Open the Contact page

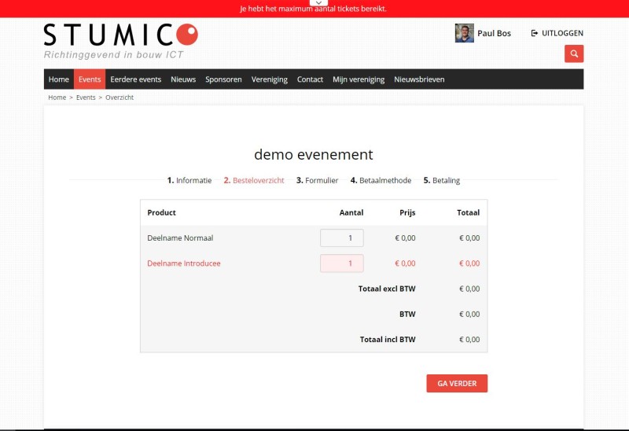[310, 79]
